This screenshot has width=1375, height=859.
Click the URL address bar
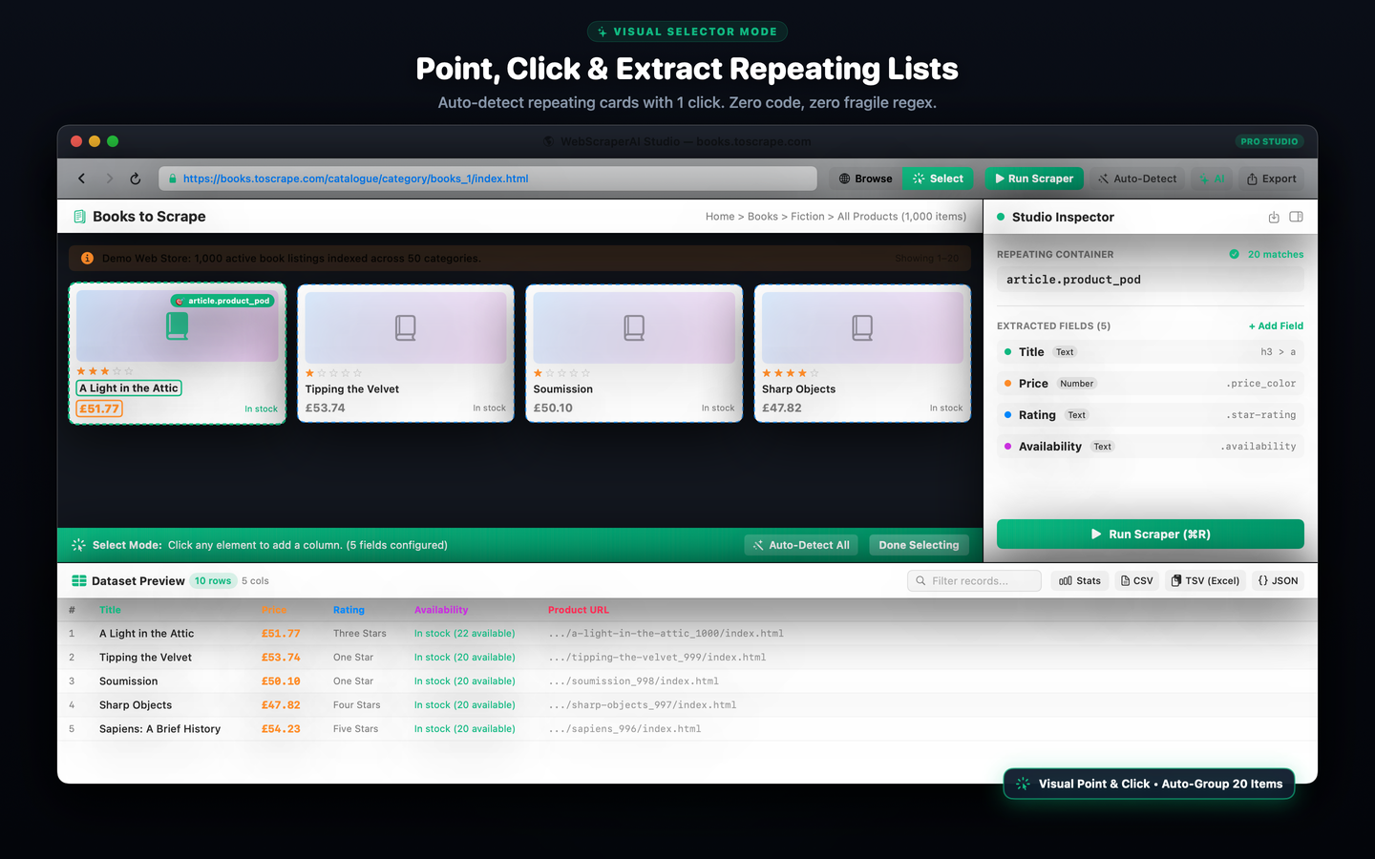(488, 178)
